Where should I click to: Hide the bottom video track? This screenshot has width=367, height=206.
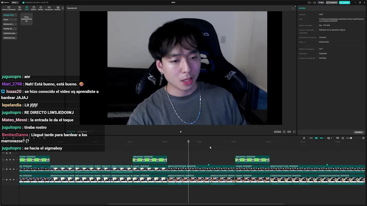(10, 180)
